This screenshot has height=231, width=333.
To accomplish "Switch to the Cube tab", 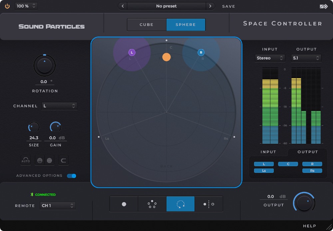I will click(147, 25).
